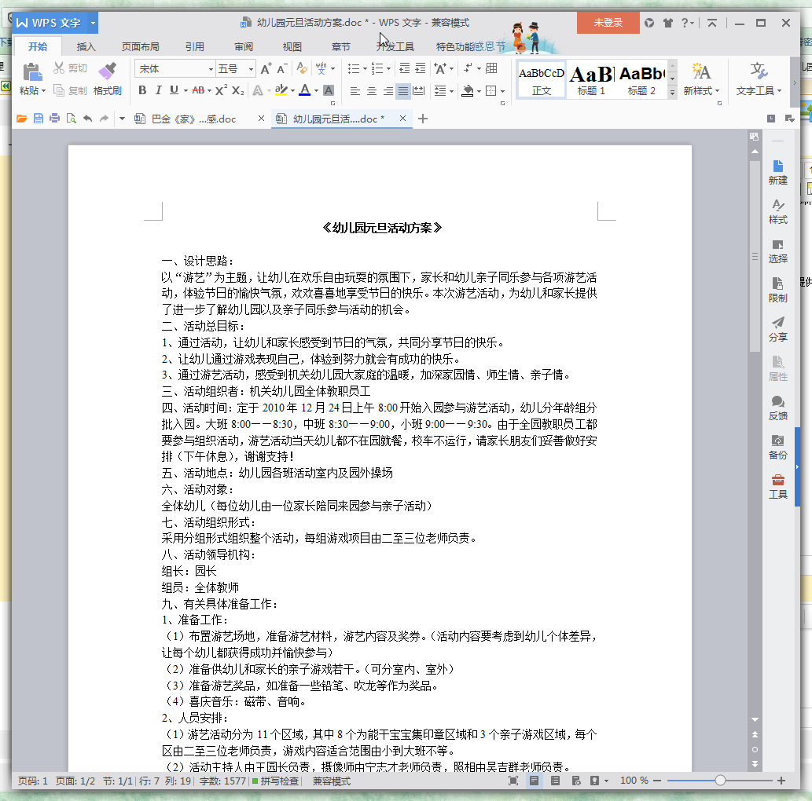Click the new document tab plus button
The image size is (812, 801).
423,119
